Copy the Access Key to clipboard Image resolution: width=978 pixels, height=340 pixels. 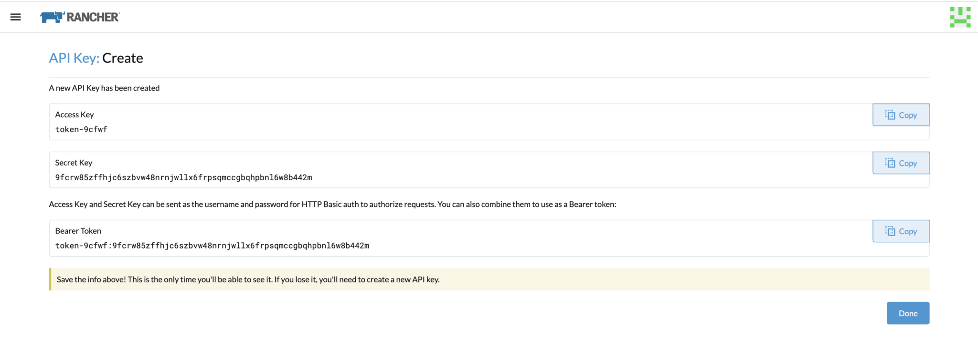click(901, 115)
